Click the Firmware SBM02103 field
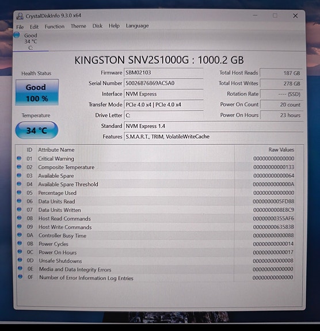The height and width of the screenshot is (331, 320). (163, 73)
